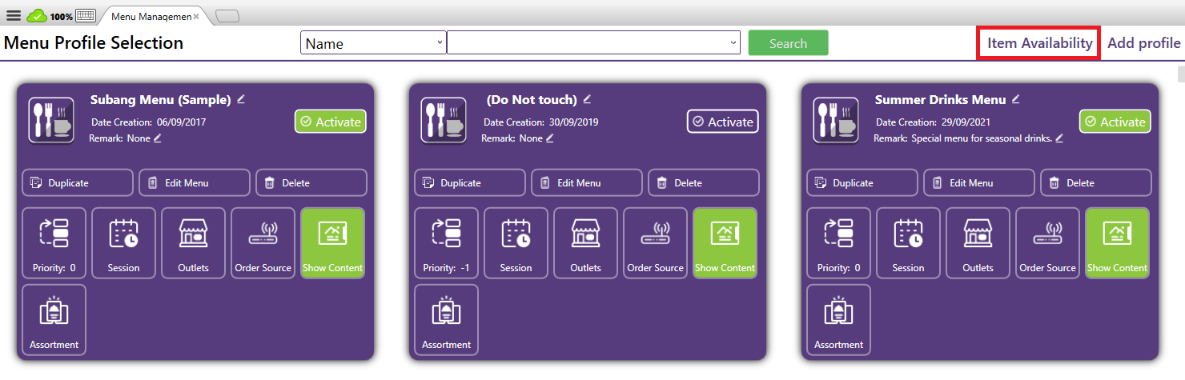Click the pencil icon beside Subang Menu title
Viewport: 1185px width, 380px height.
pyautogui.click(x=241, y=99)
